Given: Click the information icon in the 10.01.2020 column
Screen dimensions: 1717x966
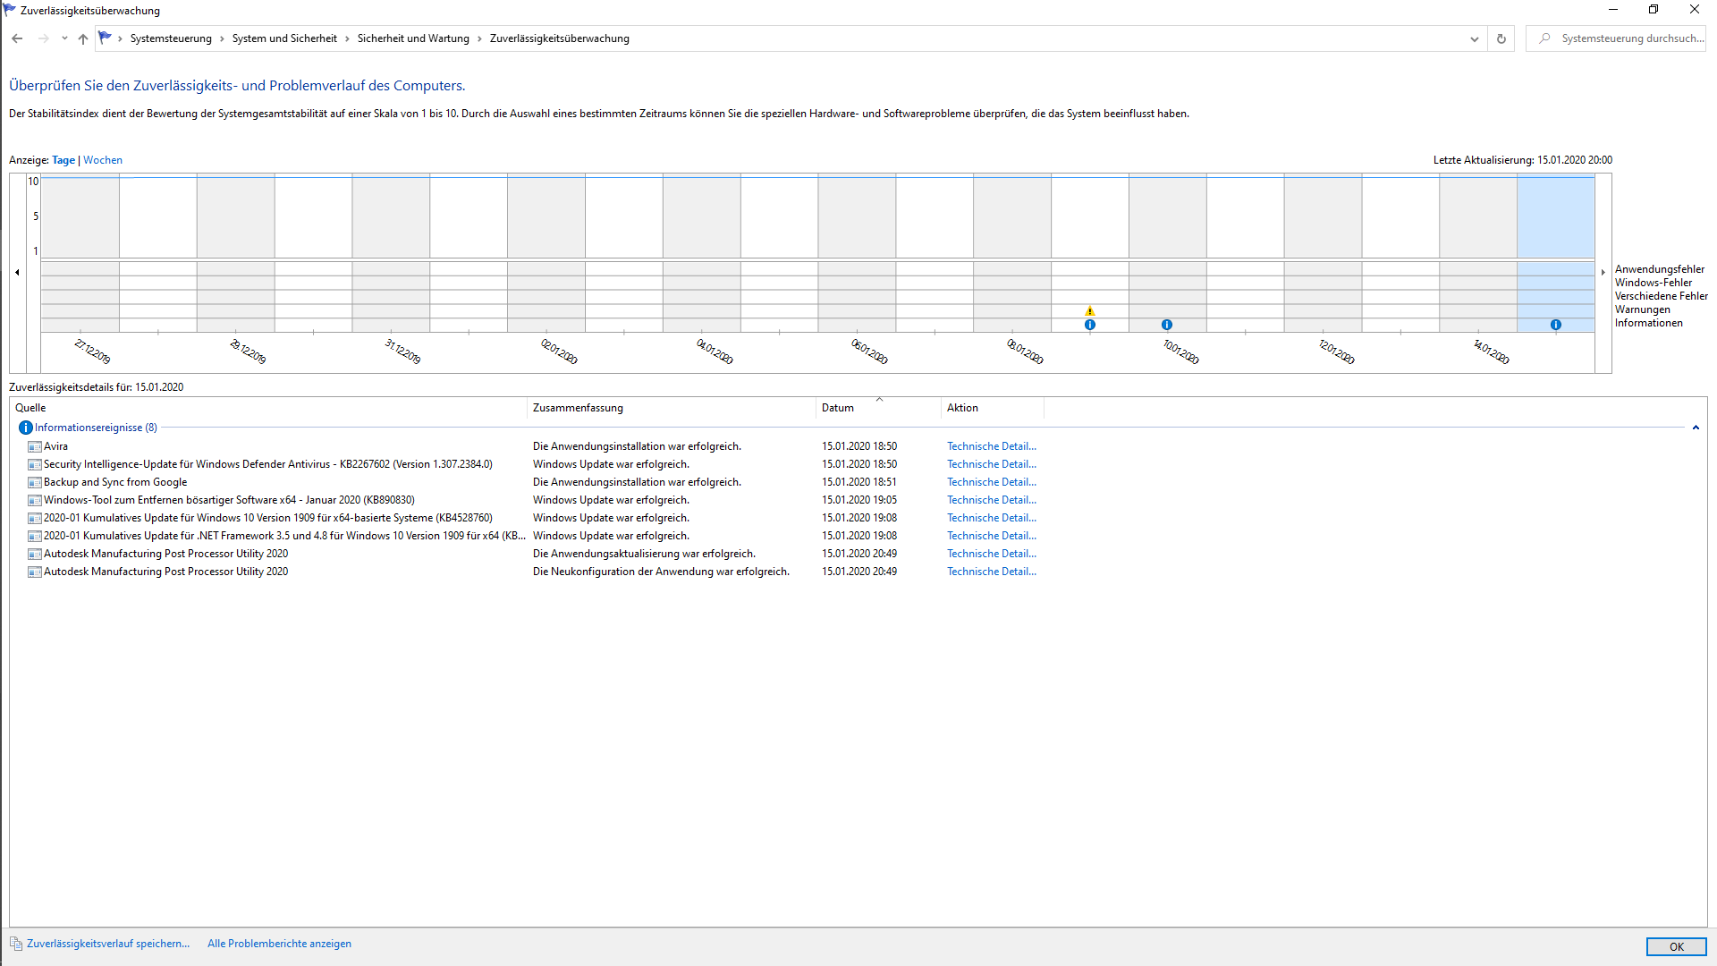Looking at the screenshot, I should coord(1167,325).
